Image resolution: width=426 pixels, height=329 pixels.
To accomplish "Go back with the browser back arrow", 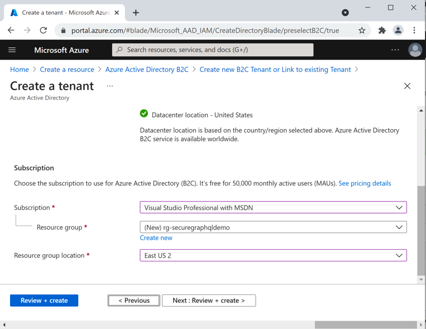I will pos(11,30).
